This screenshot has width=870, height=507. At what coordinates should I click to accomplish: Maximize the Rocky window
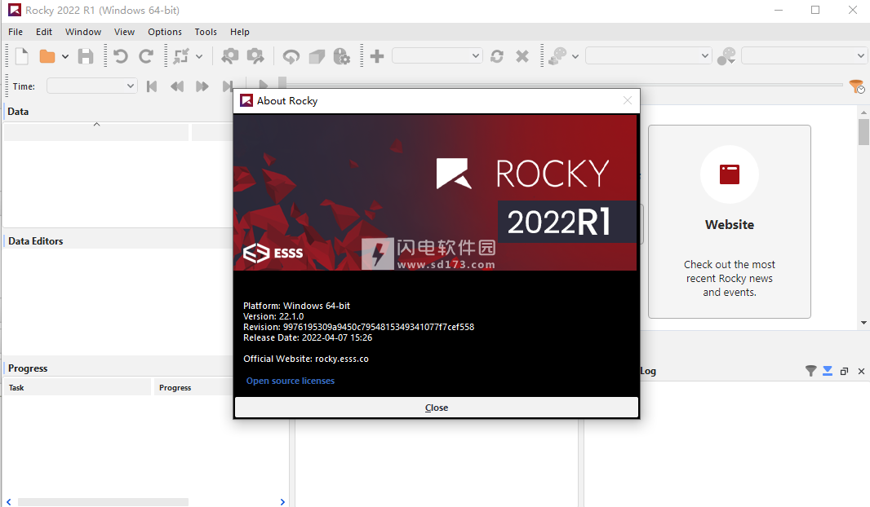pyautogui.click(x=815, y=10)
